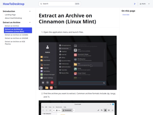Click Bookmarks menu in file manager screenshot
Image resolution: width=153 pixels, height=115 pixels.
(x=59, y=107)
